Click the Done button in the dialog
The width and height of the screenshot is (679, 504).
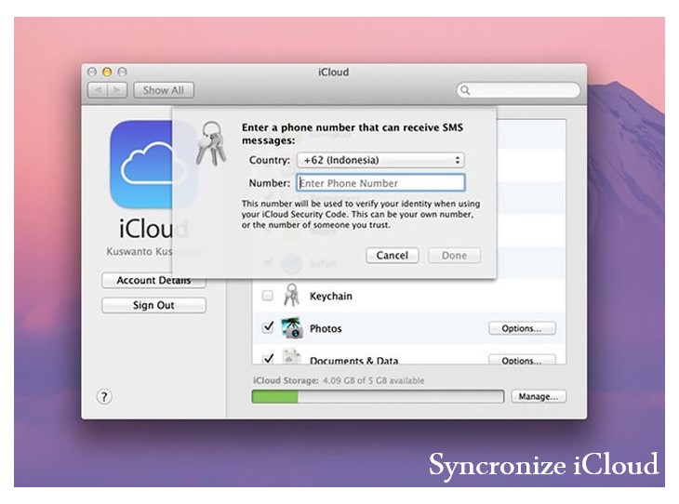click(454, 256)
